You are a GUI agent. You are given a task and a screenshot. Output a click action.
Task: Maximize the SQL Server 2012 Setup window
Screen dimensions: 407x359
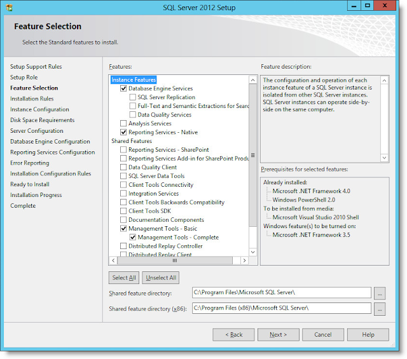[368, 6]
